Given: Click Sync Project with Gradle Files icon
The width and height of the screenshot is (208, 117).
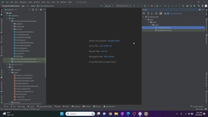Looking at the screenshot, I should point(187,6).
